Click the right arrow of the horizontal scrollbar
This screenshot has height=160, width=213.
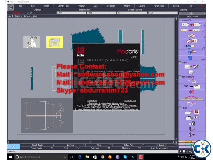click(x=174, y=142)
